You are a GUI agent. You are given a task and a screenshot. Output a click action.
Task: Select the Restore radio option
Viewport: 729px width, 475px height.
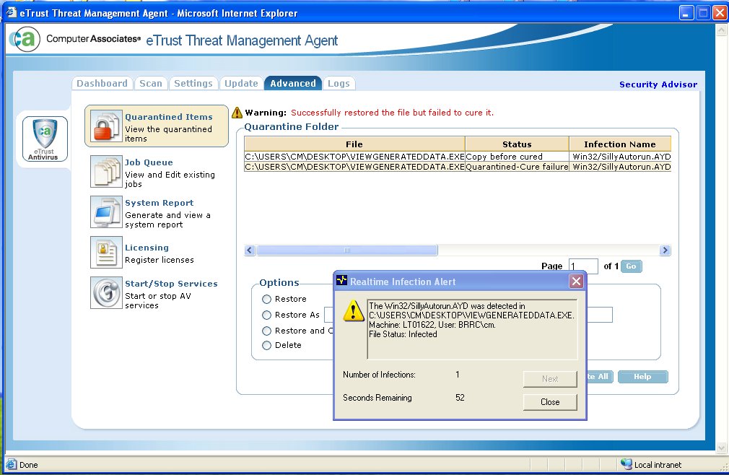tap(266, 299)
